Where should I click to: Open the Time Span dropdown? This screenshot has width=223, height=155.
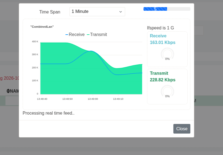pyautogui.click(x=97, y=12)
